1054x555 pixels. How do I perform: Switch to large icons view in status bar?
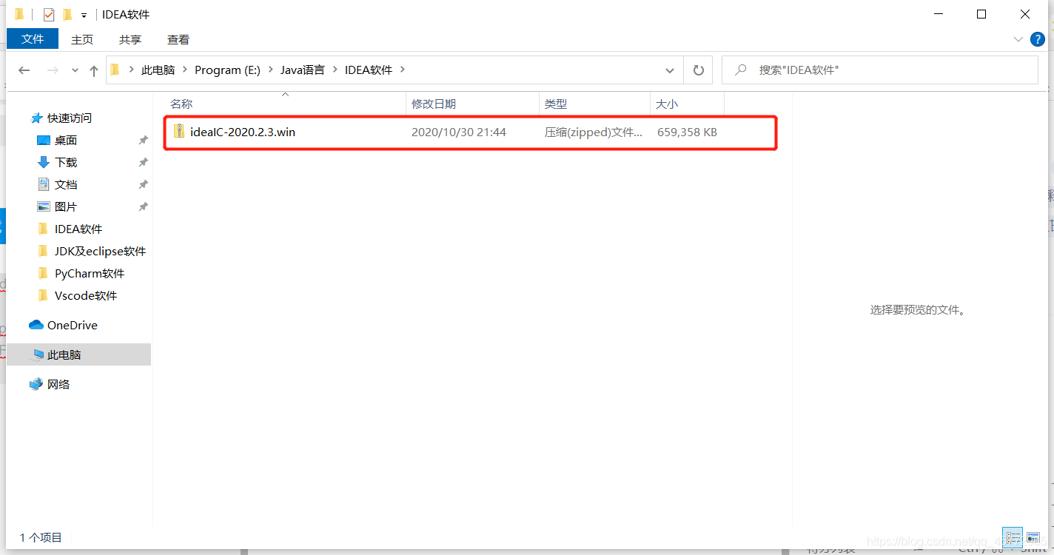click(1033, 538)
